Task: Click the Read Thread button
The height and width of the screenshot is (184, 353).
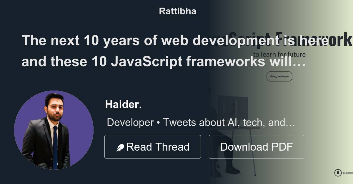Action: point(153,146)
